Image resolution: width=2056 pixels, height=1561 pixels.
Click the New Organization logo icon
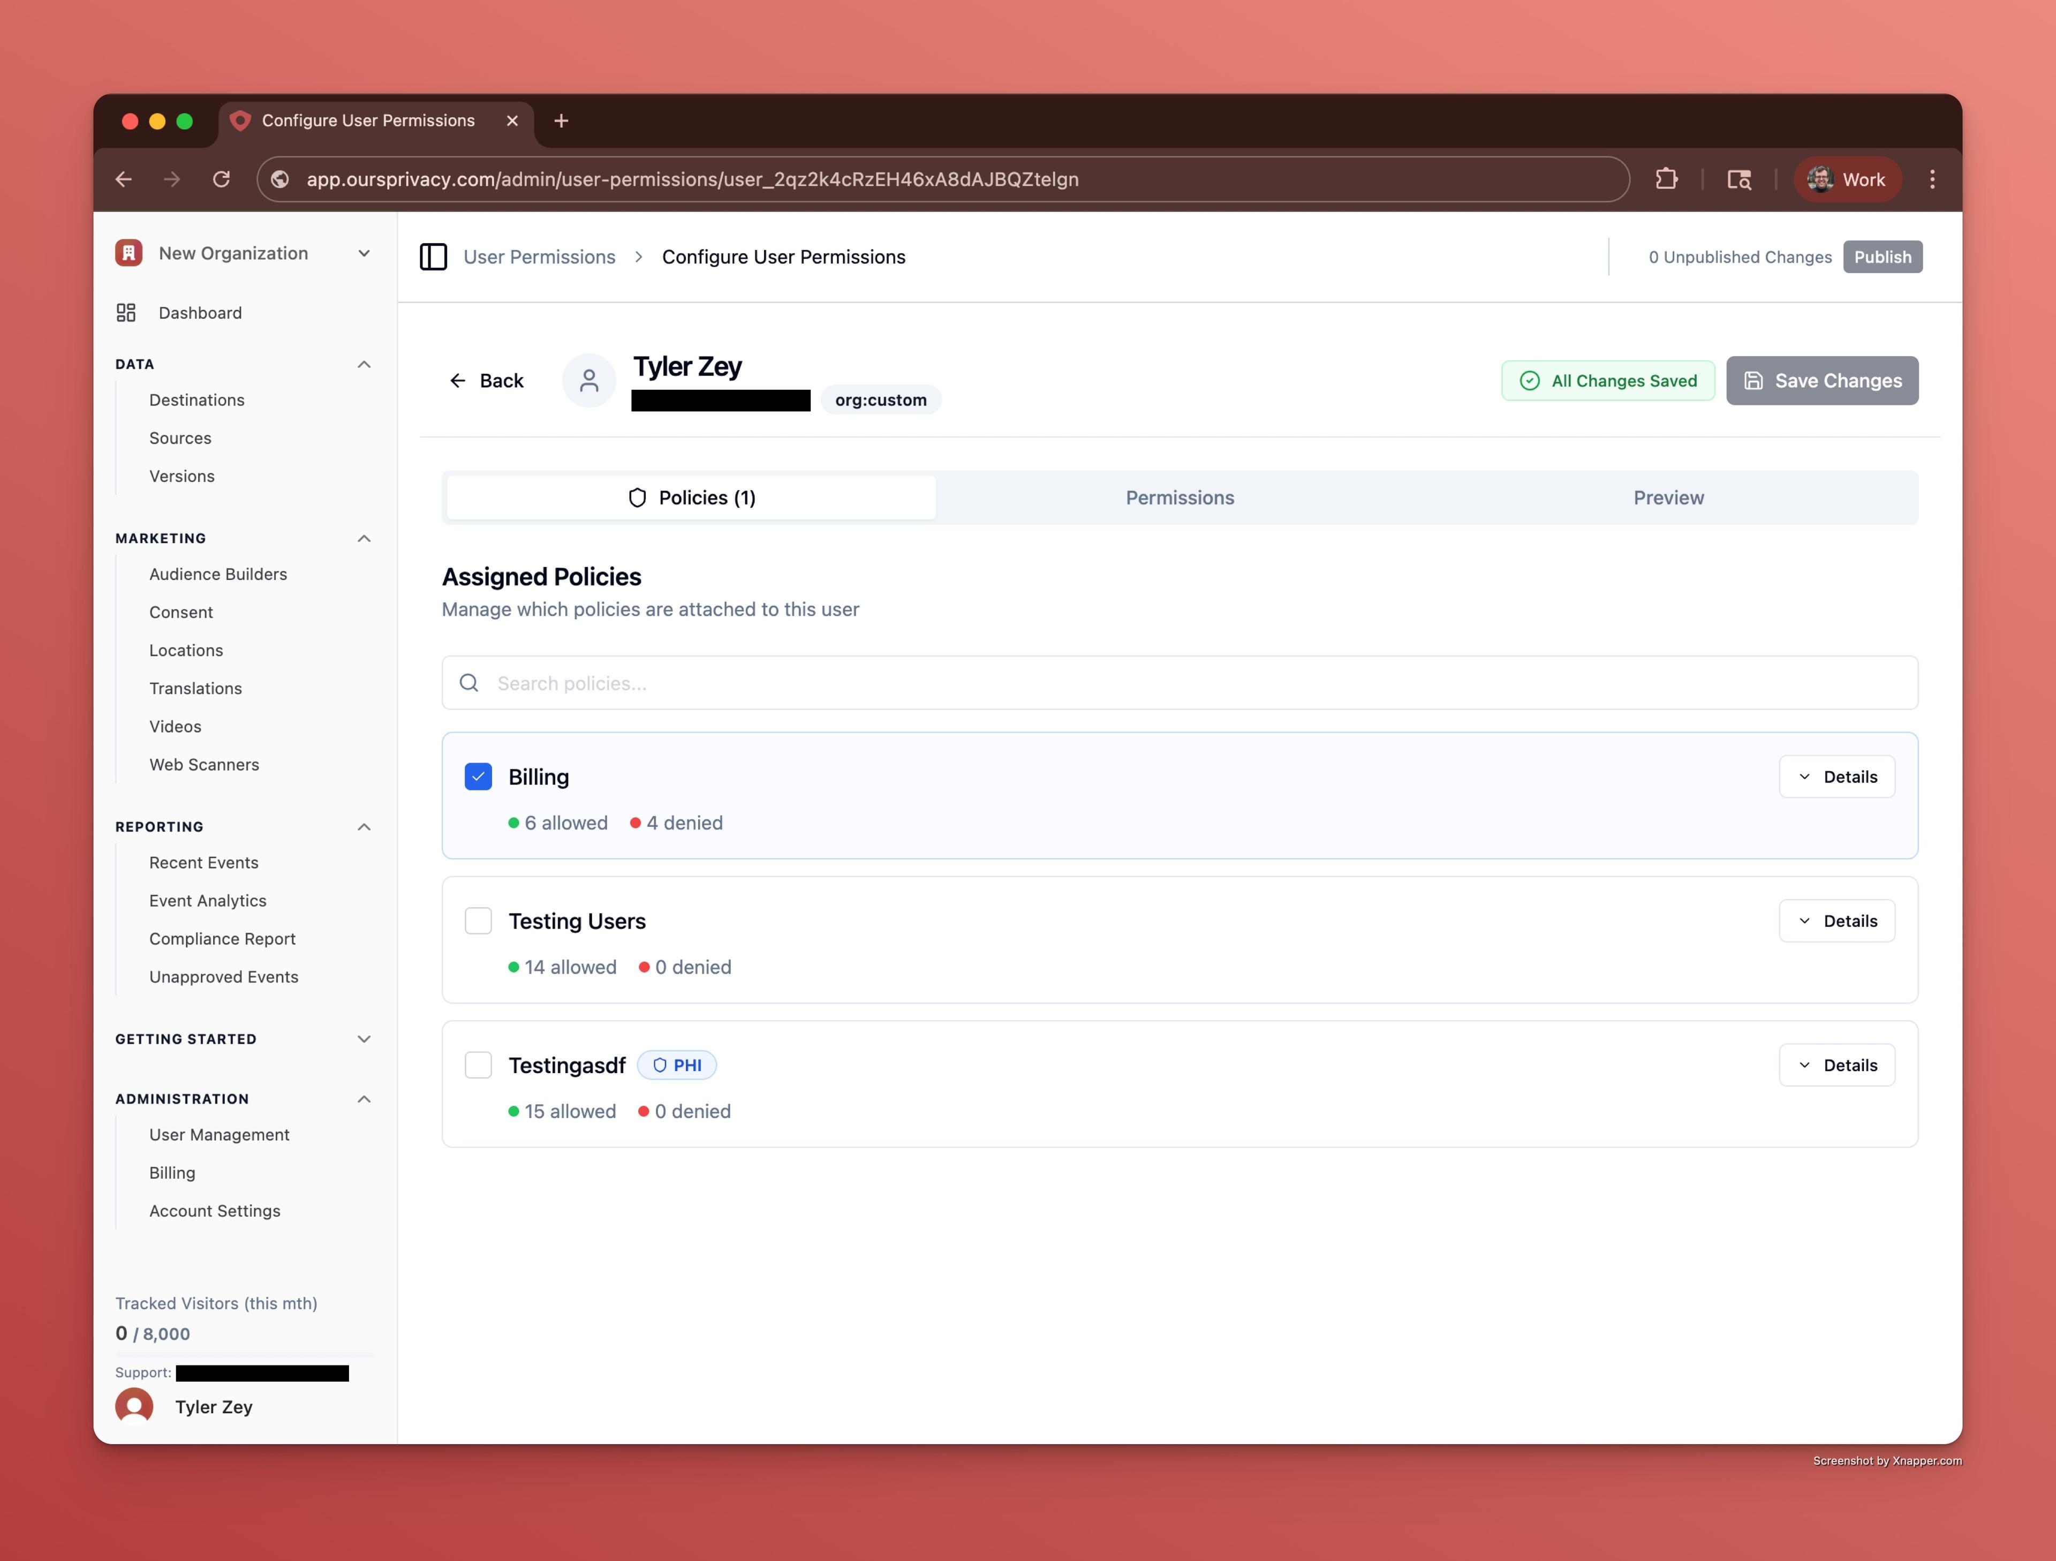coord(129,253)
